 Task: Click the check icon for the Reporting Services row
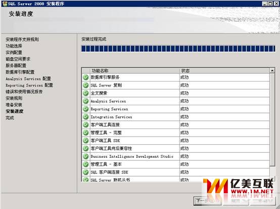click(86, 109)
